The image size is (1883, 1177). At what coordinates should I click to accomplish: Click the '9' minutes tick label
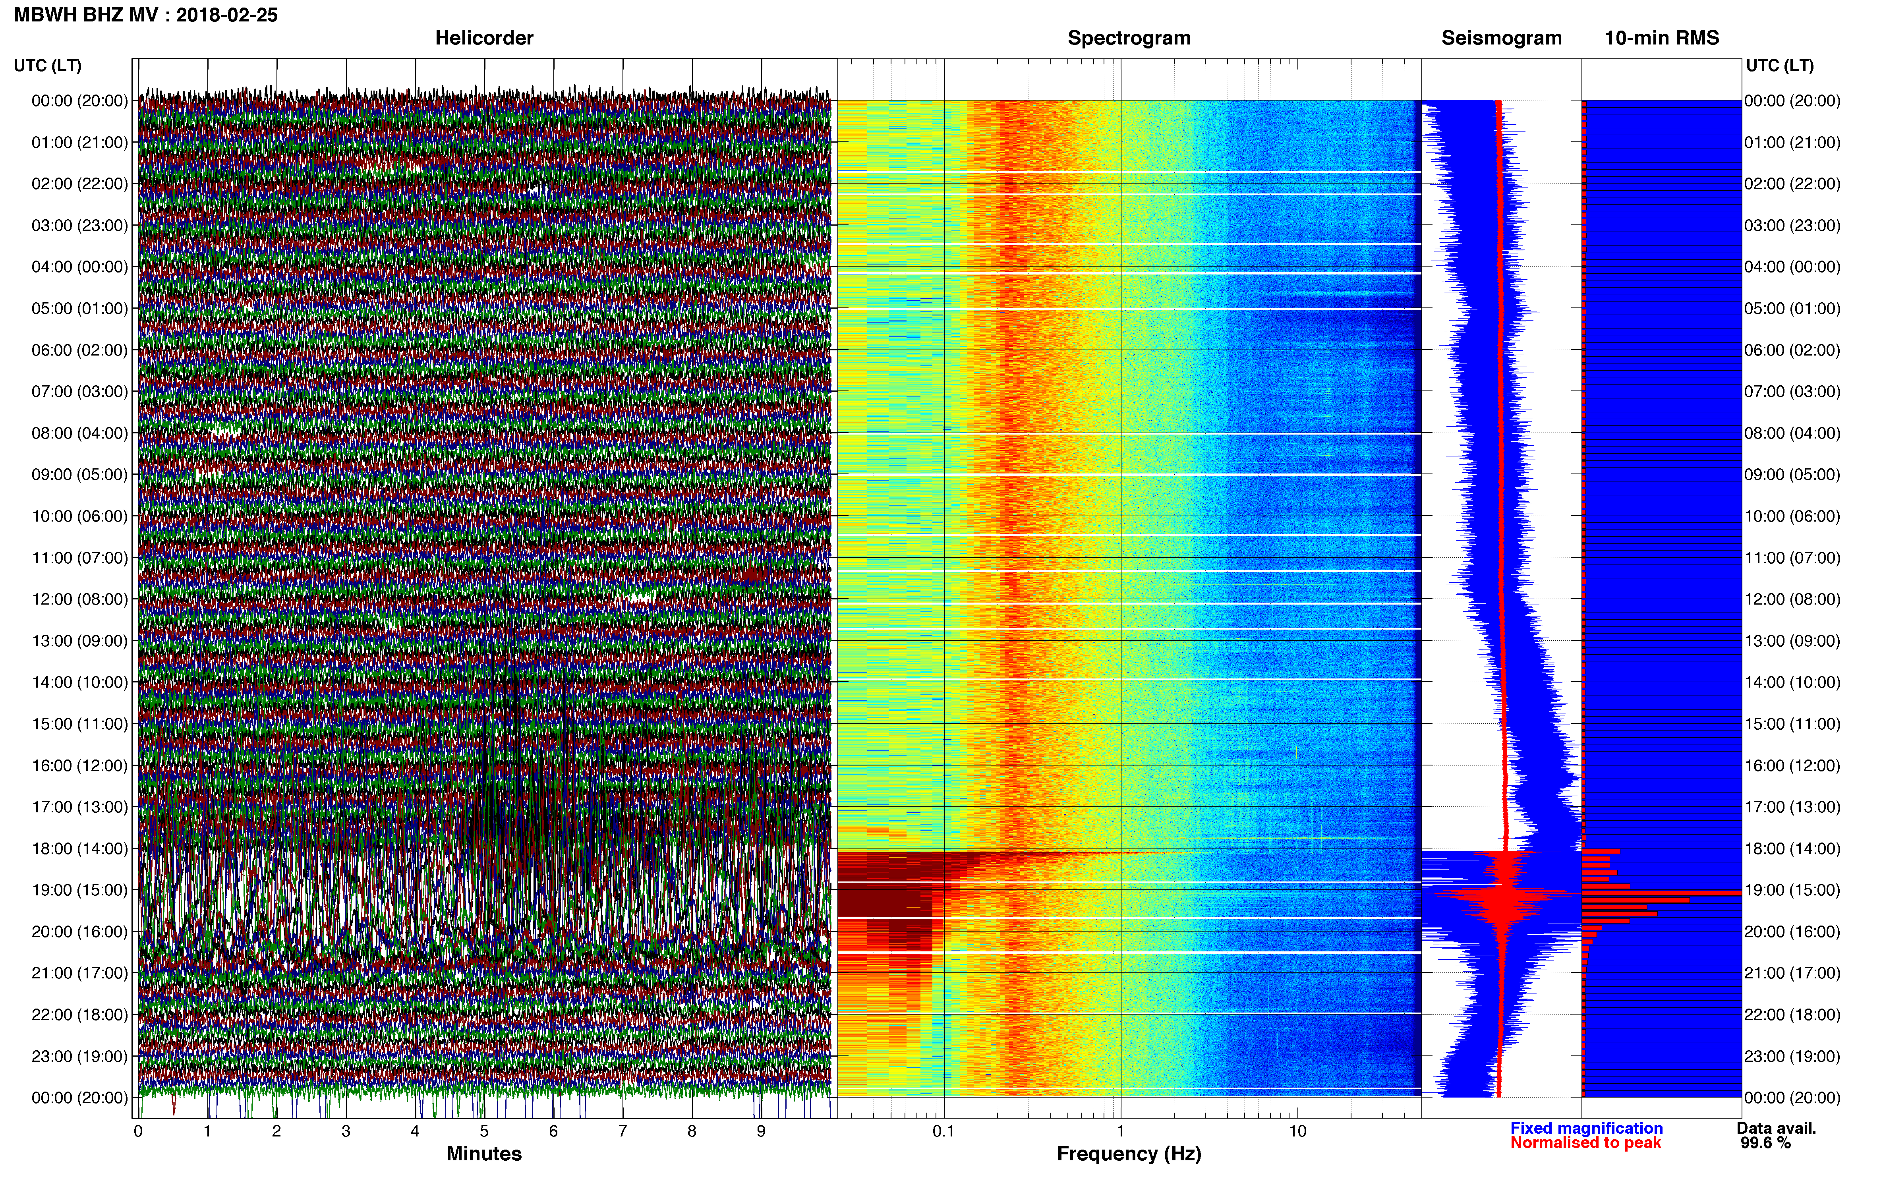tap(761, 1132)
